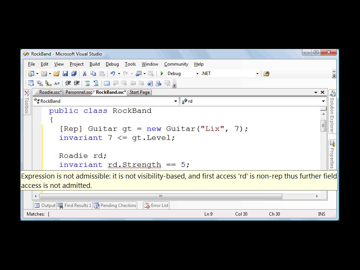Click the Display Quick Info icon
The width and height of the screenshot is (360, 270).
click(x=48, y=83)
